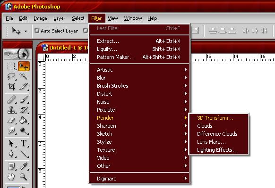
Task: Select the Paint Bucket tool
Action: (x=24, y=121)
